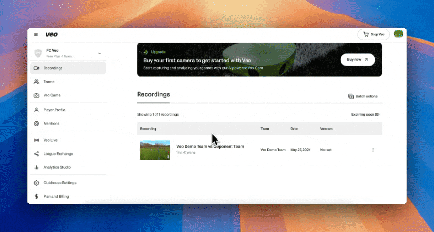The width and height of the screenshot is (434, 232).
Task: Click the Recordings camera icon in the sidebar
Action: [36, 68]
